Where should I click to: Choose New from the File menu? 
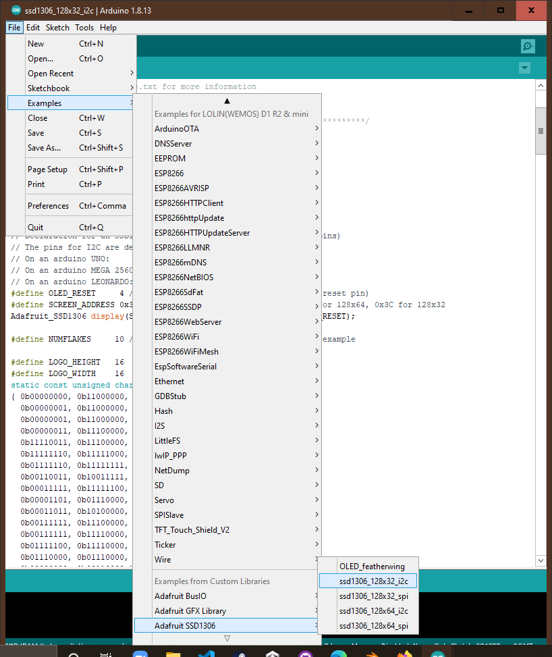tap(72, 44)
